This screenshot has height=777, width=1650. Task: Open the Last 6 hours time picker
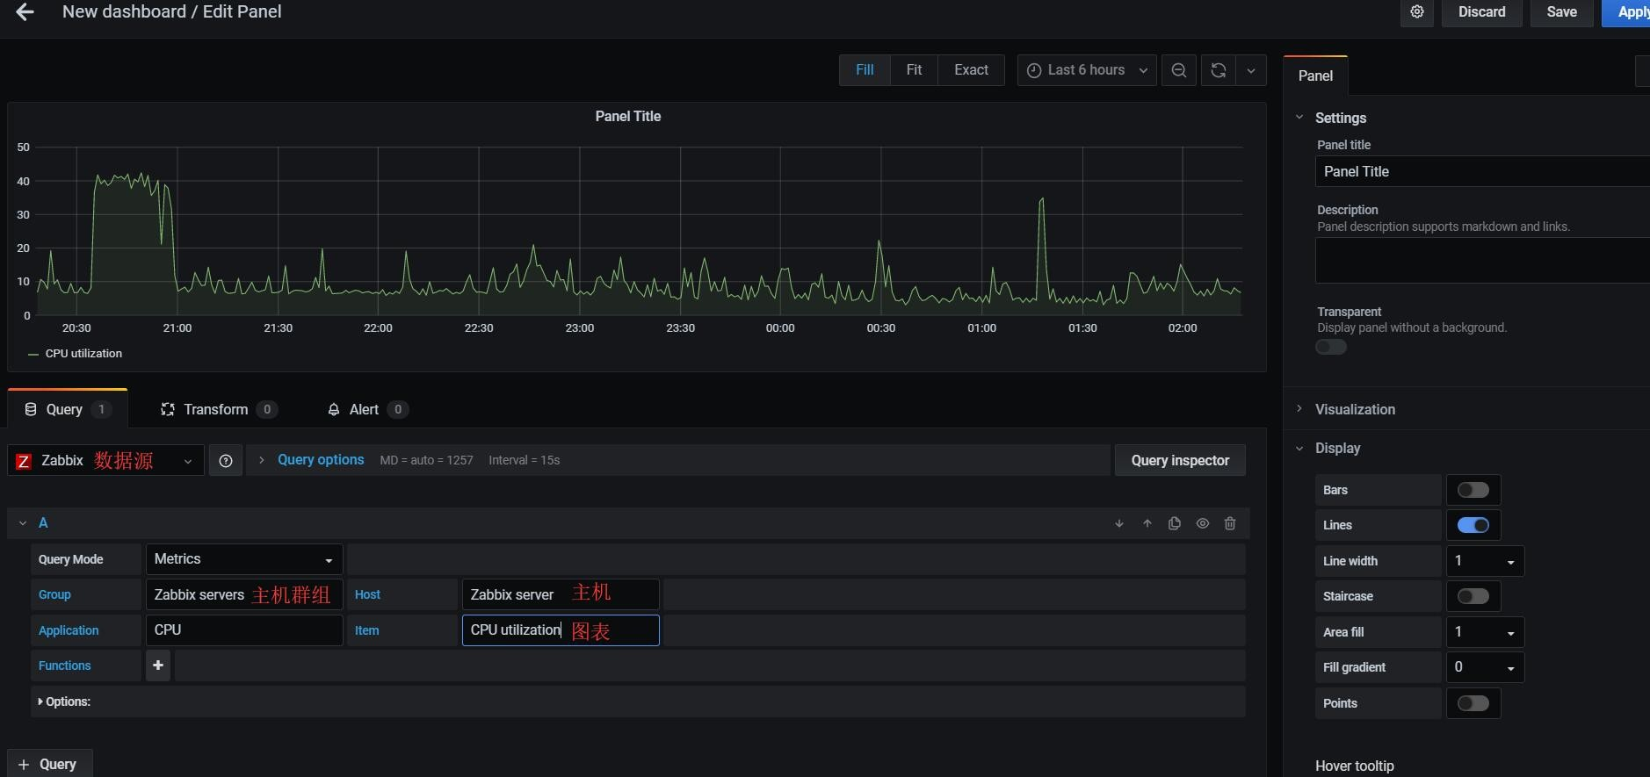pyautogui.click(x=1087, y=70)
